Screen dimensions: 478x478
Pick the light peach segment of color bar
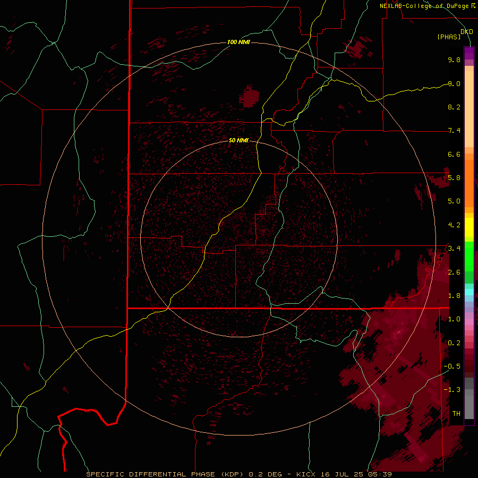469,109
